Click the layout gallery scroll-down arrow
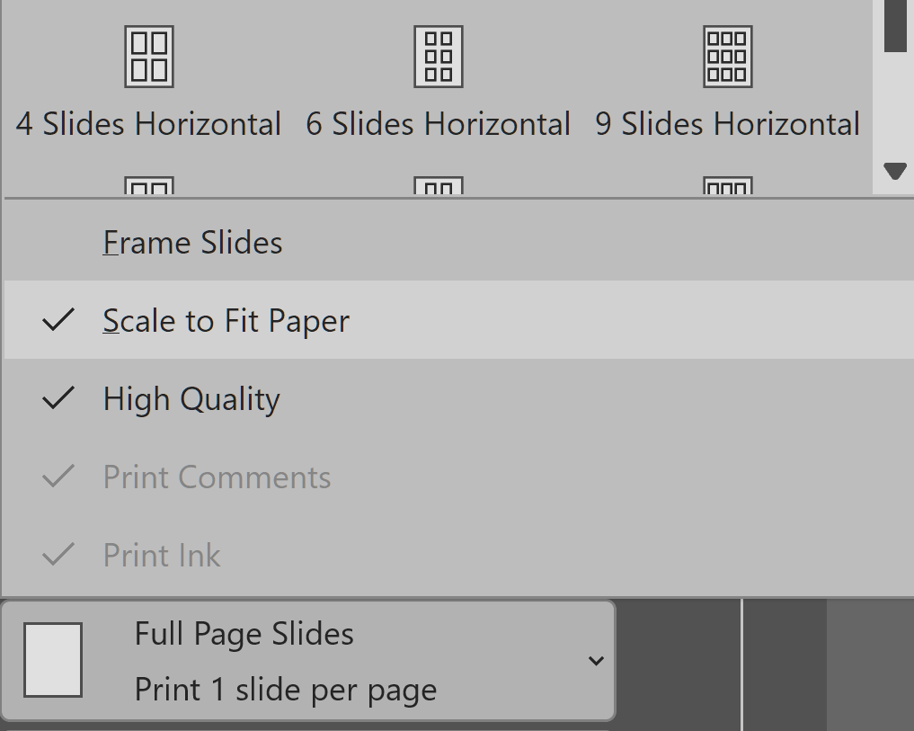The width and height of the screenshot is (914, 731). click(x=894, y=171)
